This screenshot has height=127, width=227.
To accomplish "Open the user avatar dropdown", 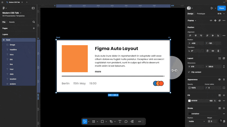I will point(192,8).
